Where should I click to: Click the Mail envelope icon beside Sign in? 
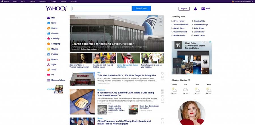click(203, 9)
